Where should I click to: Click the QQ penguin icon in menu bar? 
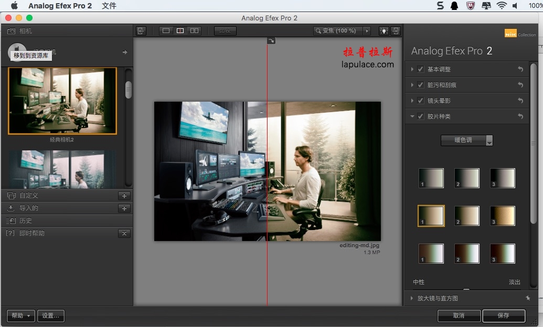coord(454,6)
